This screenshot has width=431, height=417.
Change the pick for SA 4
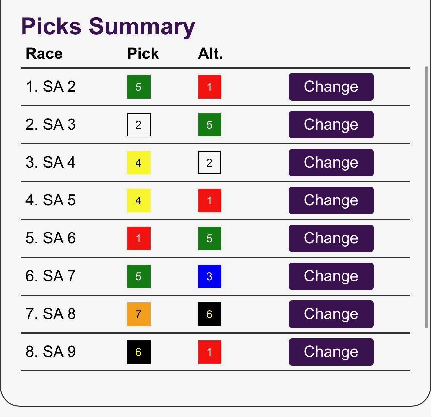[x=331, y=163]
